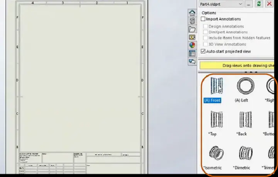The image size is (278, 177).
Task: Click the browse (...) button
Action: 248,4
